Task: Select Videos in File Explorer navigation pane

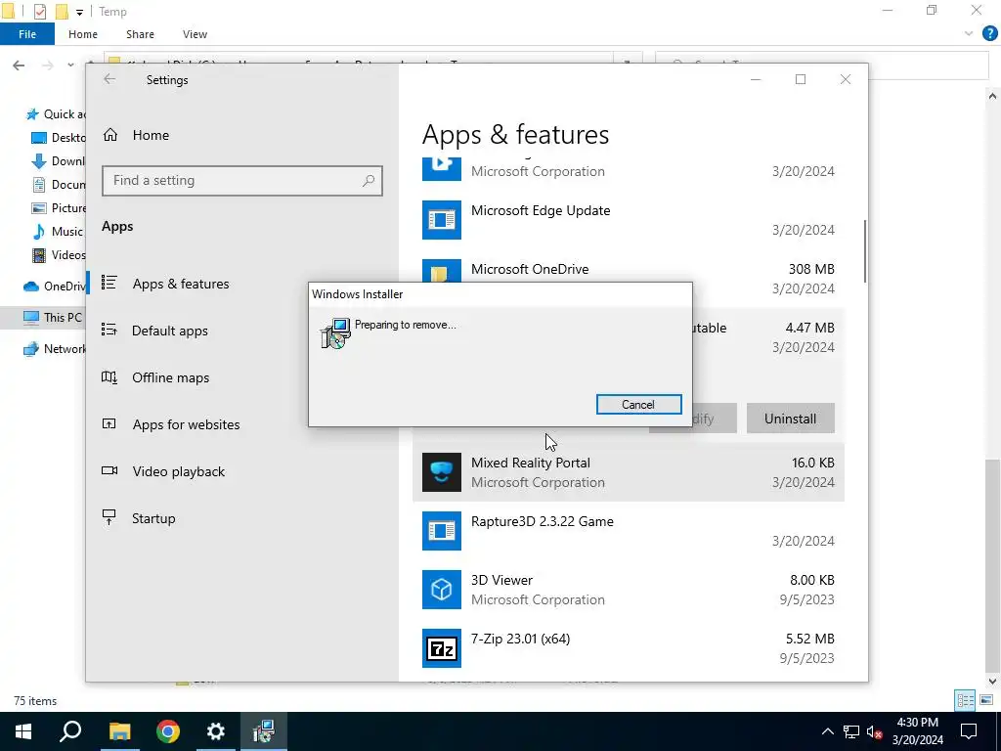Action: pyautogui.click(x=58, y=255)
